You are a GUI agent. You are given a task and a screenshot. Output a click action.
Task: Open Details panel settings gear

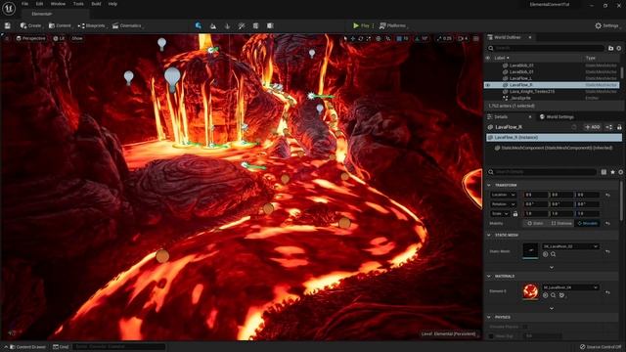coord(620,172)
